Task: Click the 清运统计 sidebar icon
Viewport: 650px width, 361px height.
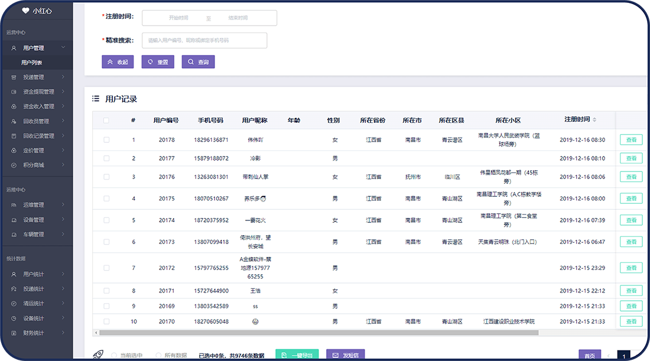Action: coord(14,303)
